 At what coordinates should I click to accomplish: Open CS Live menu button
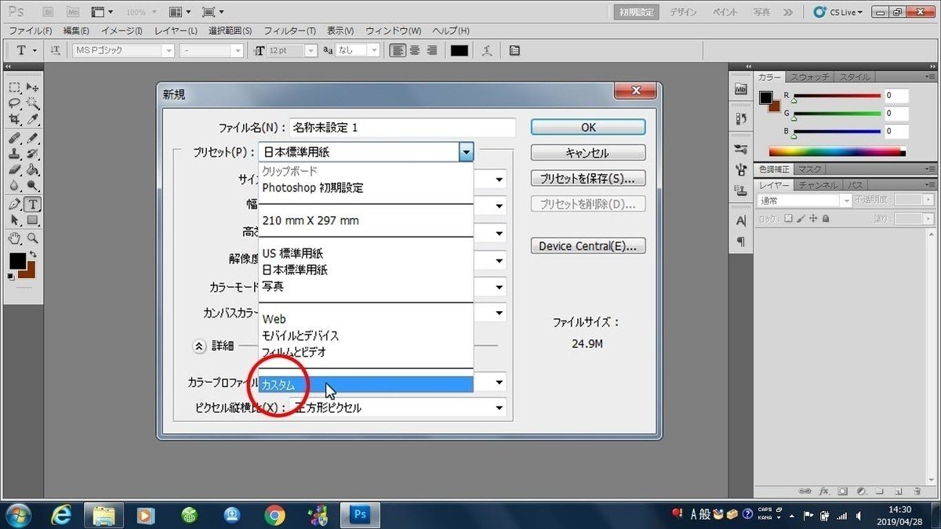point(839,12)
